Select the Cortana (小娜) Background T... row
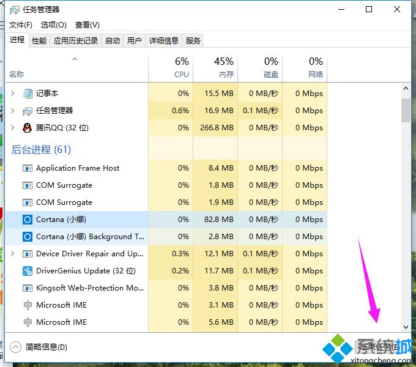This screenshot has height=367, width=416. (x=166, y=237)
